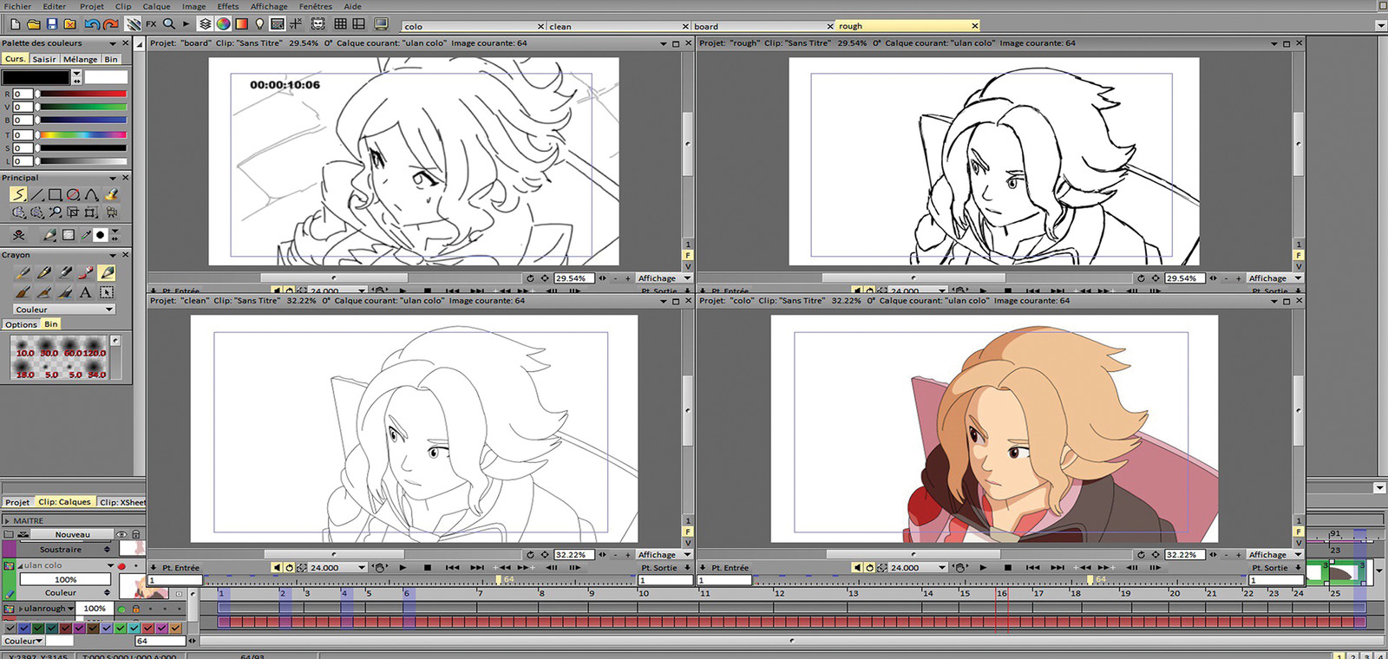Toggle the first gray color group checkbox

[10, 628]
